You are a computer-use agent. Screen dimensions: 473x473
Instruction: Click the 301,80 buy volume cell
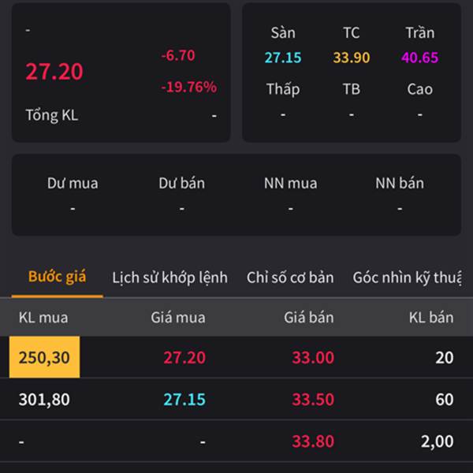coord(44,400)
